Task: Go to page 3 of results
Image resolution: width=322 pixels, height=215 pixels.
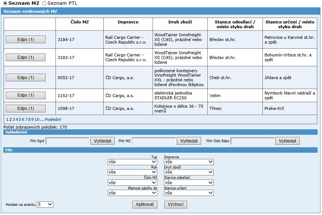Action: pyautogui.click(x=14, y=119)
